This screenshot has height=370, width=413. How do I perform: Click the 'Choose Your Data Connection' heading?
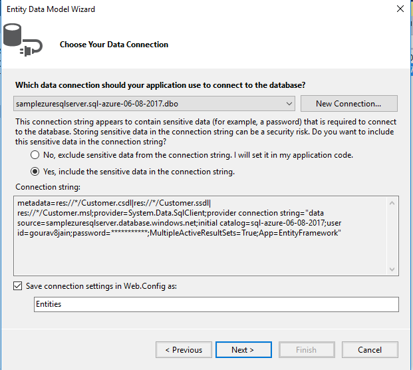click(114, 45)
